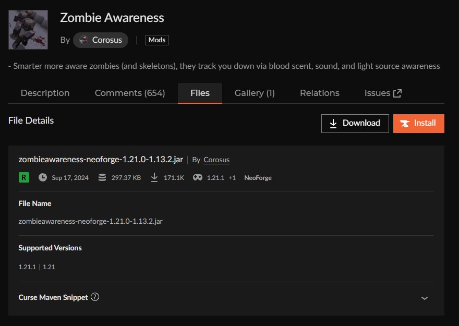Open the Corosus link next to the jar name
The height and width of the screenshot is (326, 459).
click(x=216, y=160)
